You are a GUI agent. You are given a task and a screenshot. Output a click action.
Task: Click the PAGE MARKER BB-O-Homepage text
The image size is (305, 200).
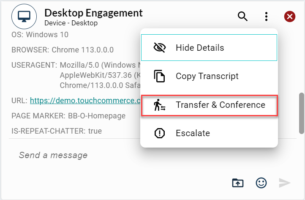point(68,116)
